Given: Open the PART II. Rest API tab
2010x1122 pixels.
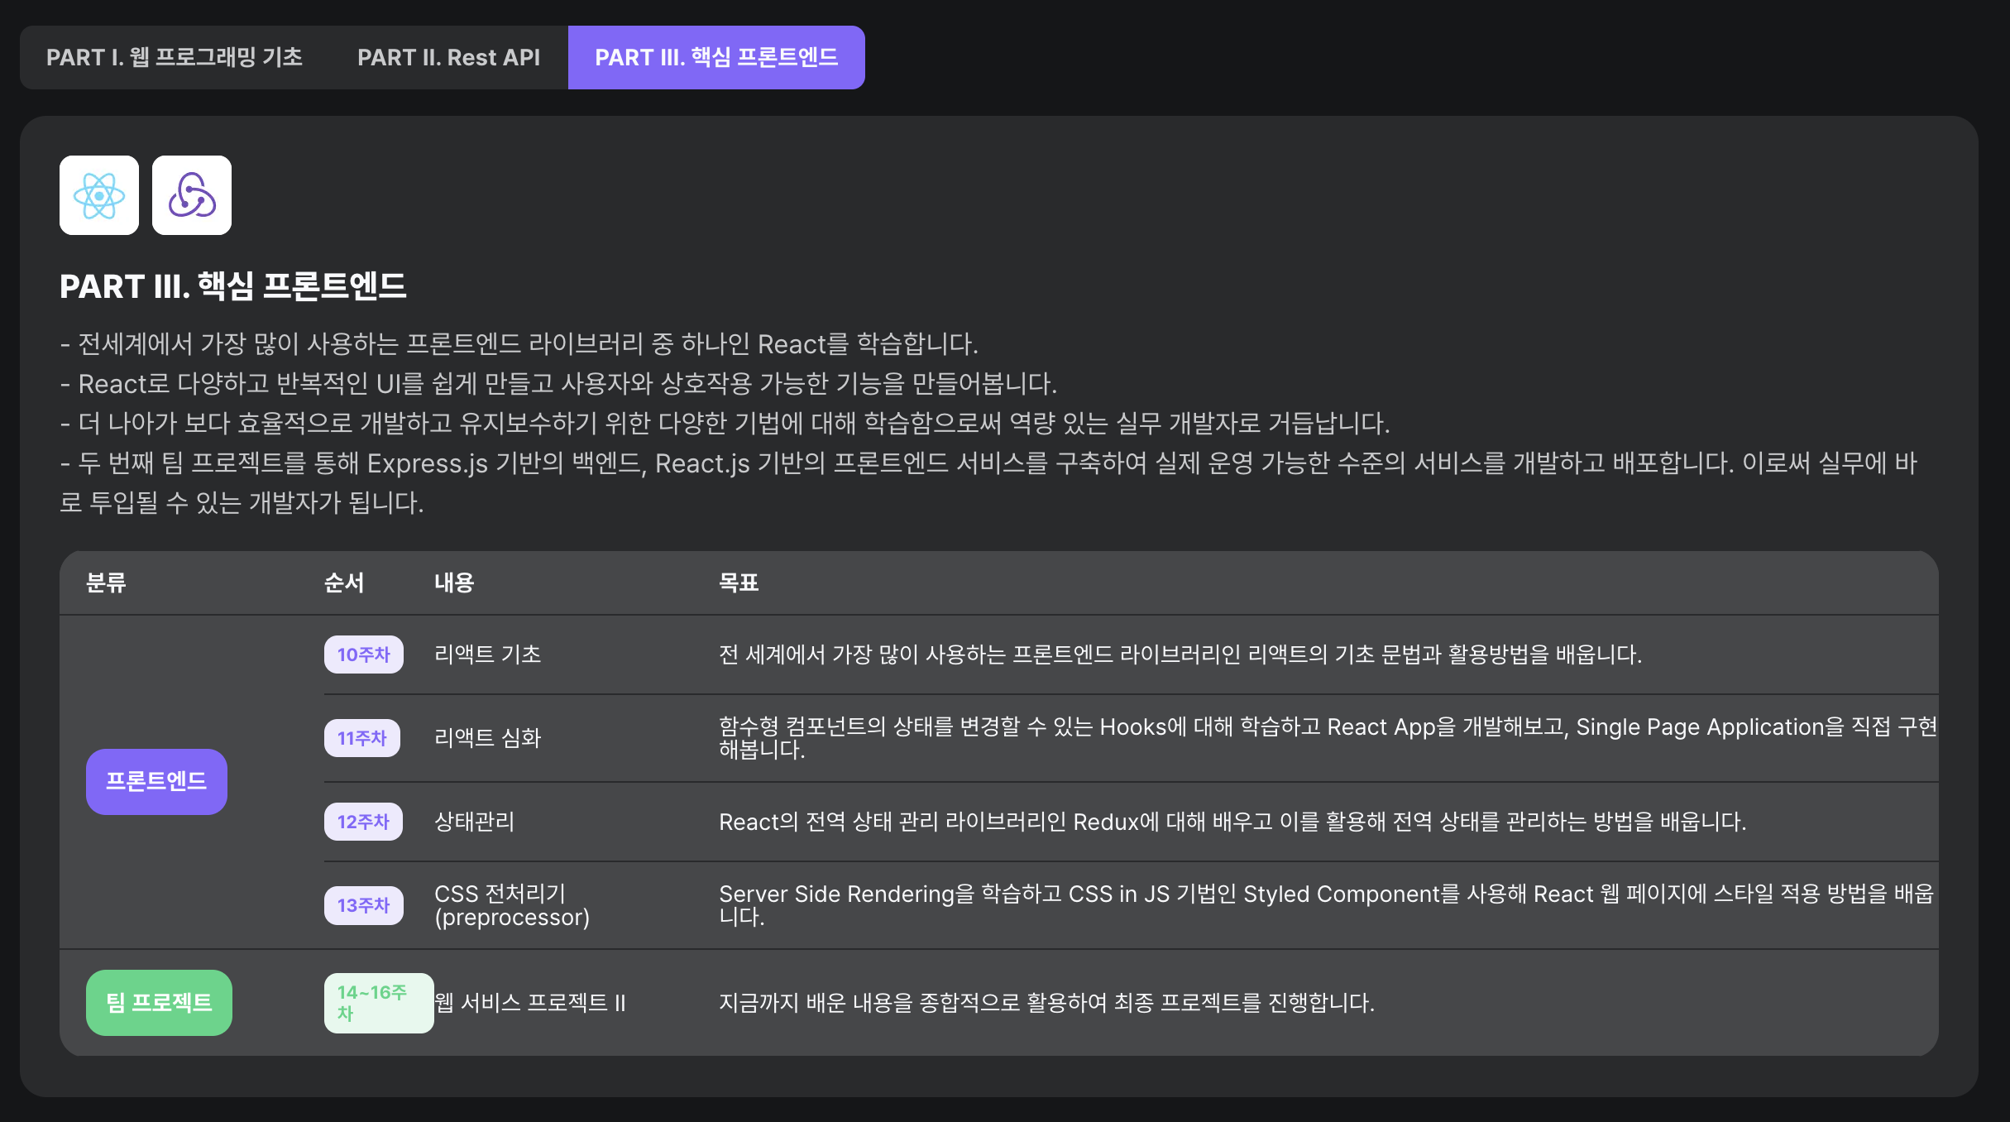Looking at the screenshot, I should point(448,57).
